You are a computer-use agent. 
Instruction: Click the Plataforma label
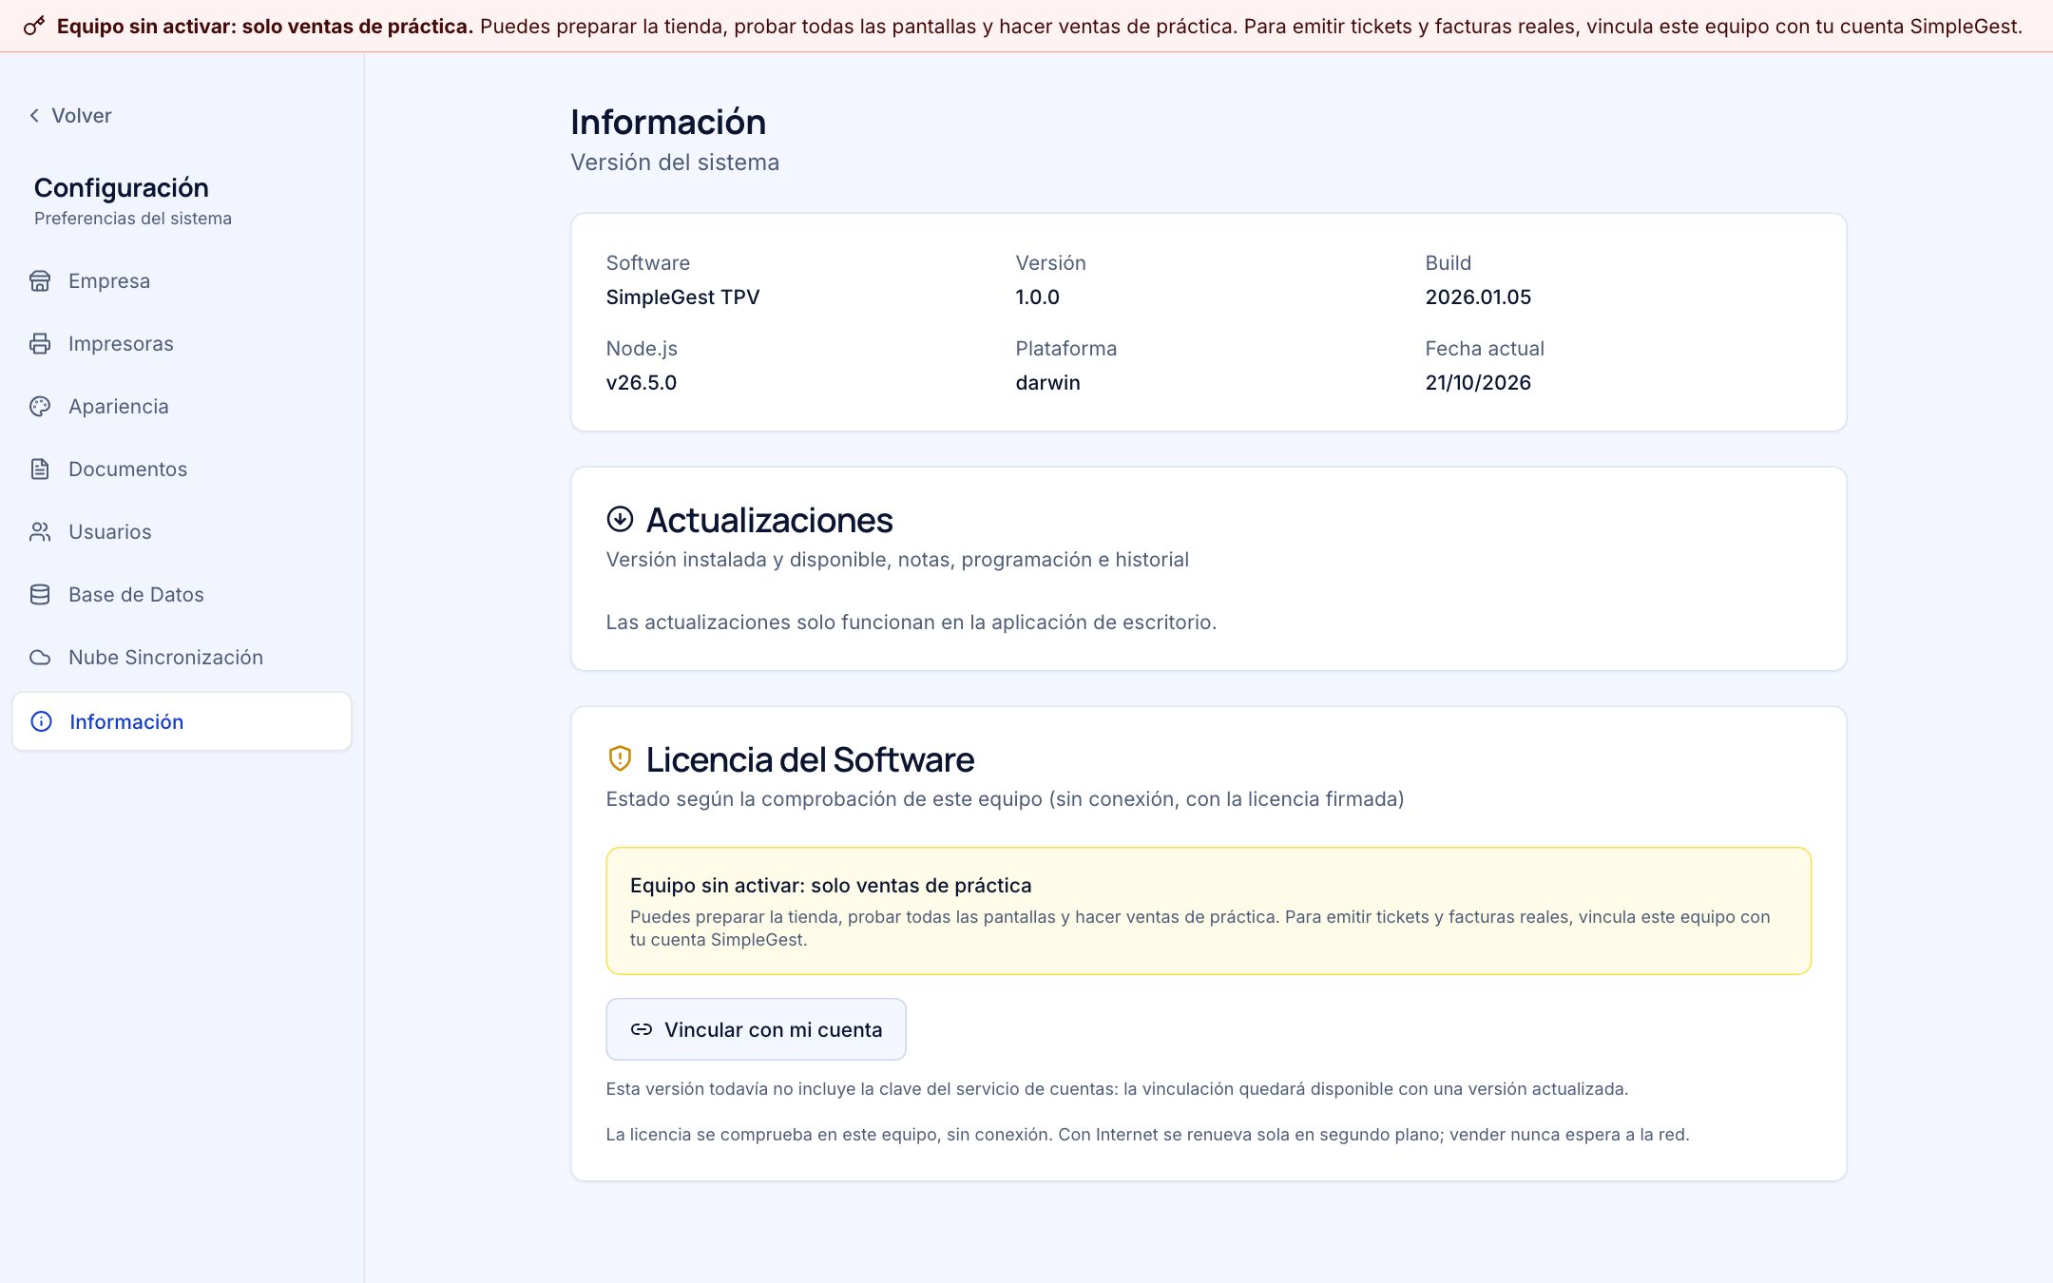[1065, 348]
